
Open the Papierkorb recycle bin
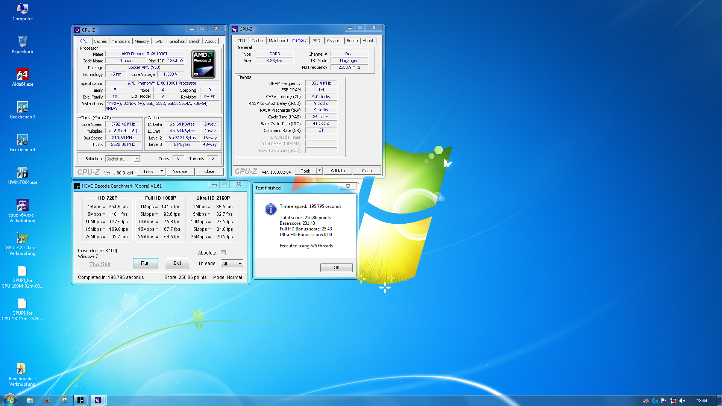pos(22,44)
